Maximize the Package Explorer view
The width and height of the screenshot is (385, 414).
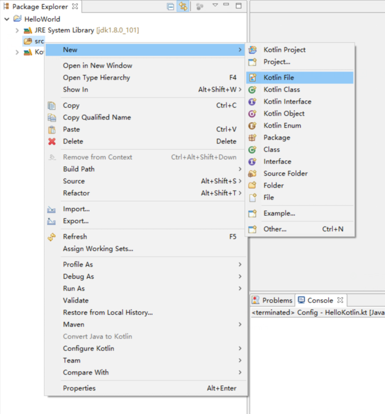[238, 6]
